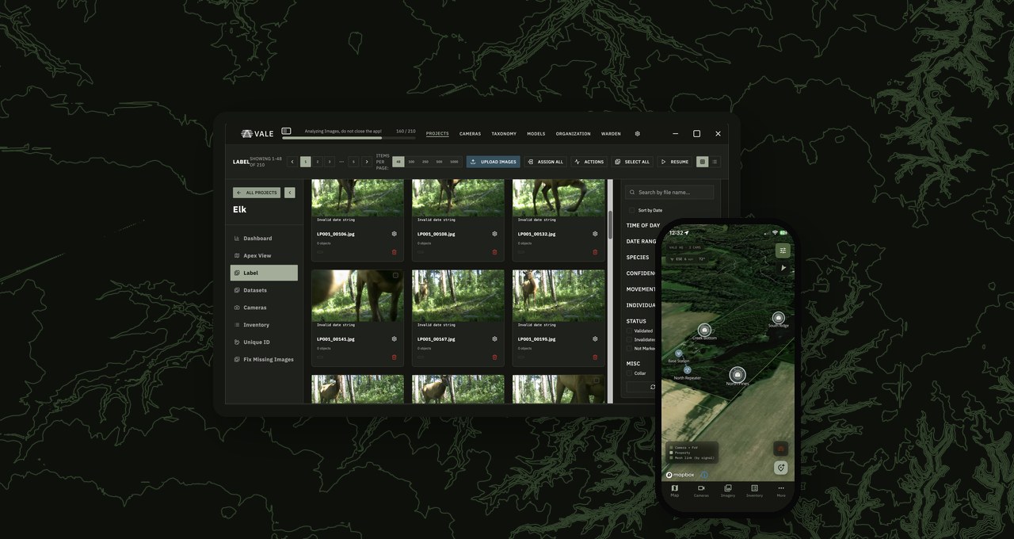Go back to All Projects
Screen dimensions: 1014x539
click(x=257, y=193)
